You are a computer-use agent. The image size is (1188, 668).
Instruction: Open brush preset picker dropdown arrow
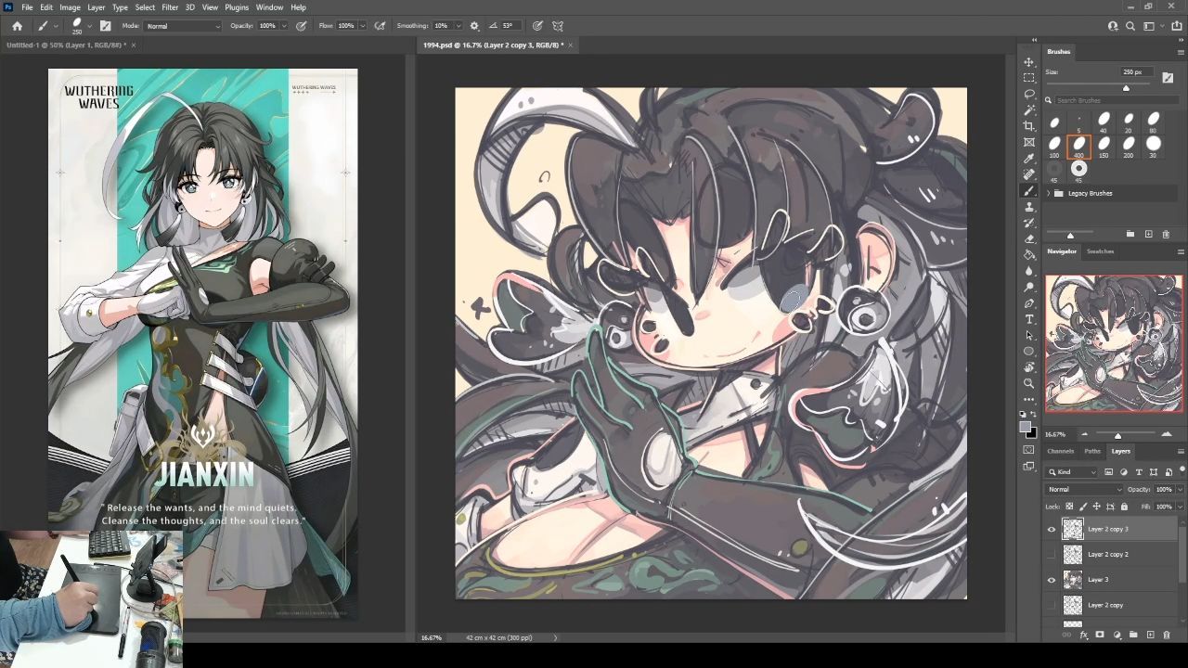(x=90, y=26)
